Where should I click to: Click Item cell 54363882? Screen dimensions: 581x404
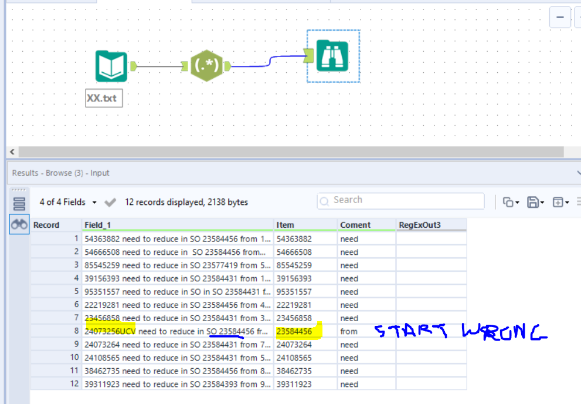click(305, 239)
